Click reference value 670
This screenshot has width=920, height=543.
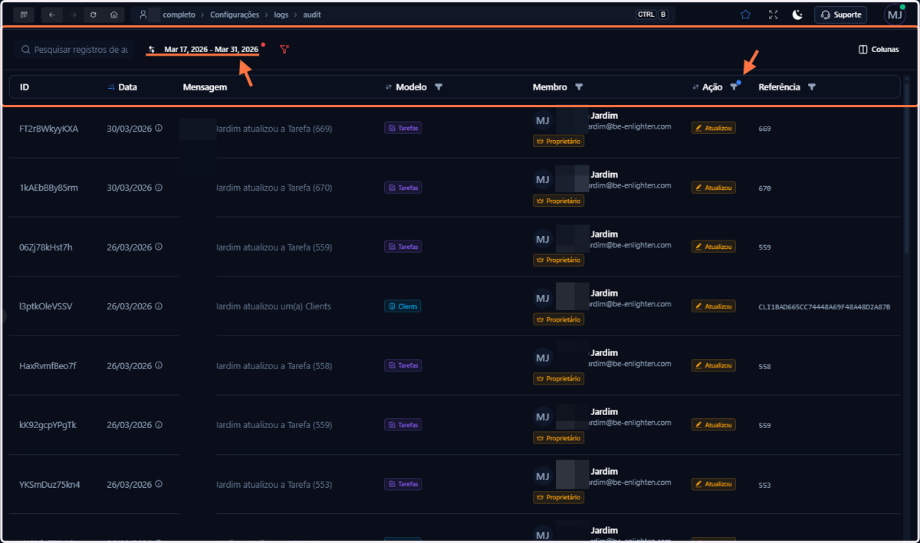pos(764,188)
